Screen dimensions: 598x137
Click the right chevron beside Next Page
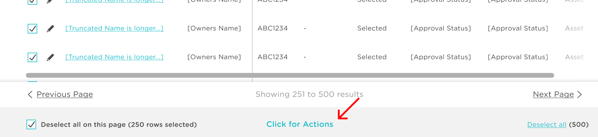pos(579,94)
